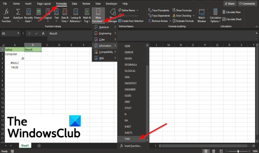This screenshot has height=153, width=259.
Task: Open Financial functions list
Action: 38,15
